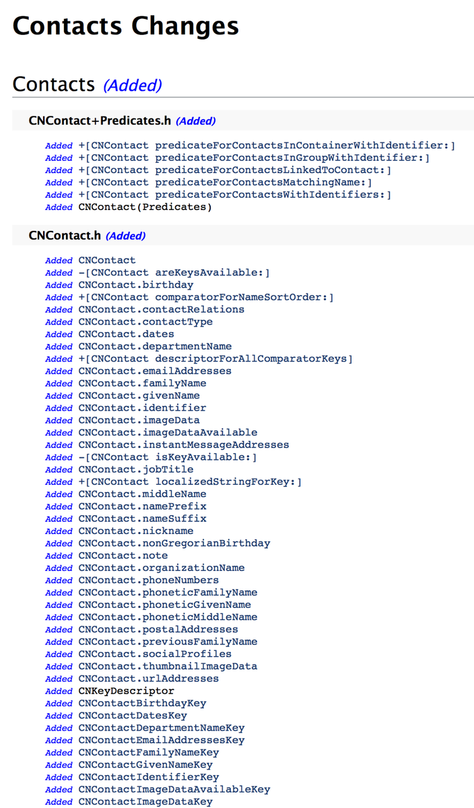Open CNContact.thumbnailImageData link
474x808 pixels.
(x=168, y=665)
